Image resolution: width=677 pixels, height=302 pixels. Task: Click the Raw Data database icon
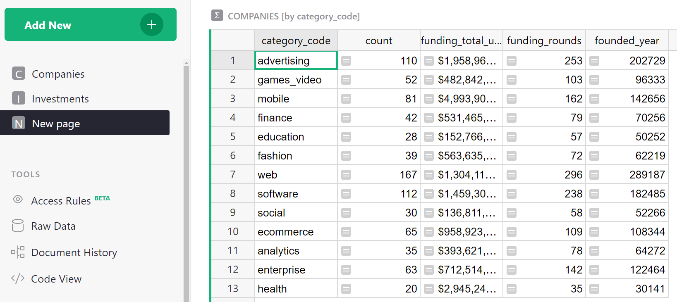18,226
